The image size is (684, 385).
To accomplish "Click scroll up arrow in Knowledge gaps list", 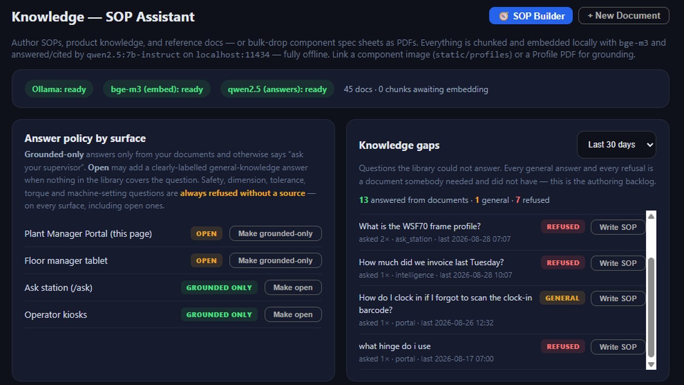I will [x=651, y=216].
